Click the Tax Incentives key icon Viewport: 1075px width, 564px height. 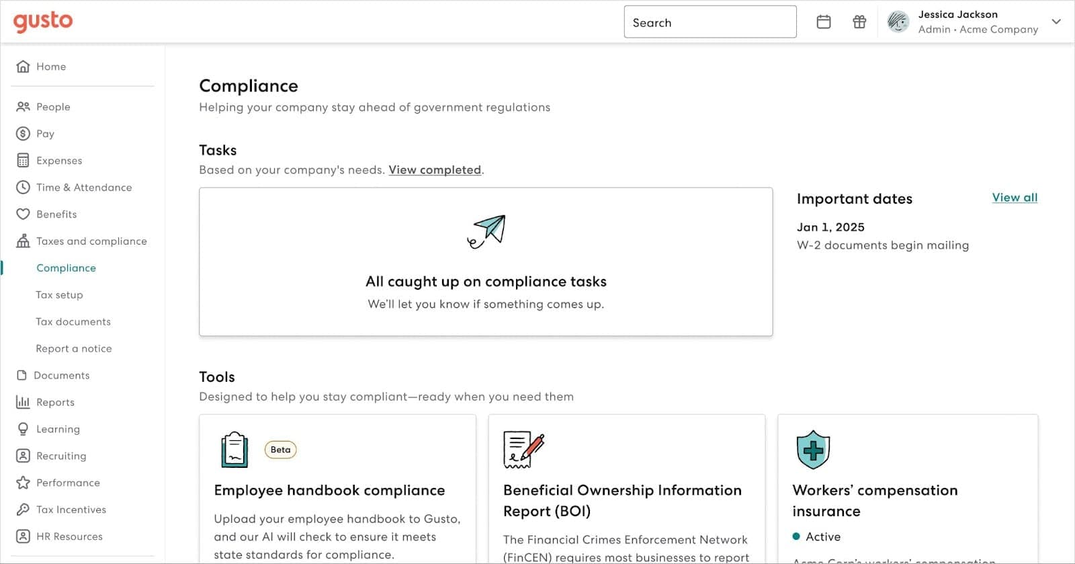tap(23, 510)
